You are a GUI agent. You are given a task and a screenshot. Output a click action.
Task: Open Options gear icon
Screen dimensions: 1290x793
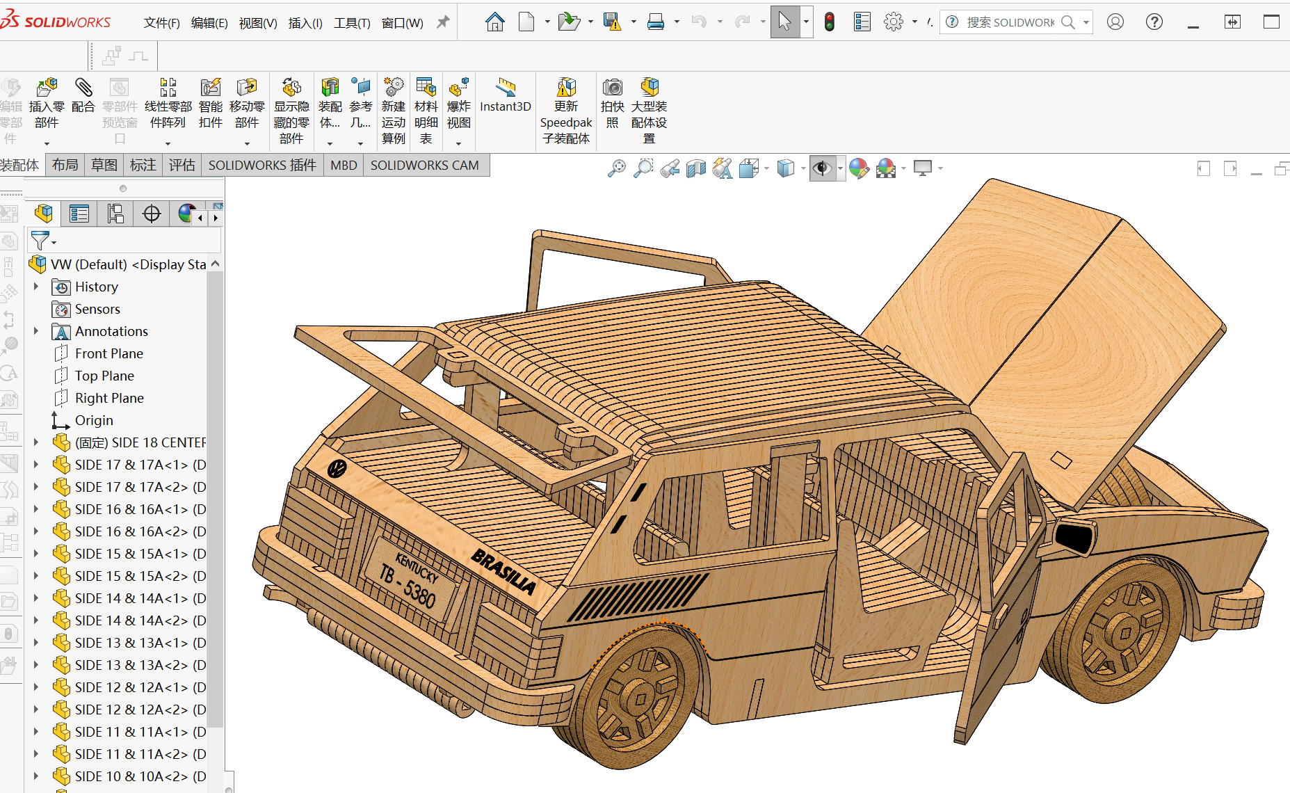coord(894,22)
